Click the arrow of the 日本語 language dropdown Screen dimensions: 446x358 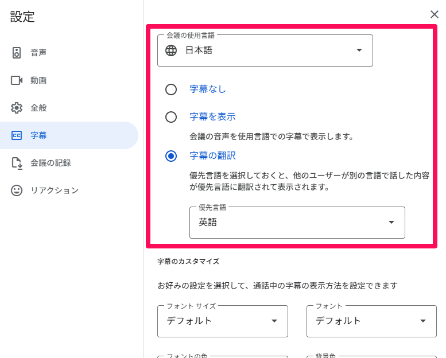pyautogui.click(x=359, y=50)
